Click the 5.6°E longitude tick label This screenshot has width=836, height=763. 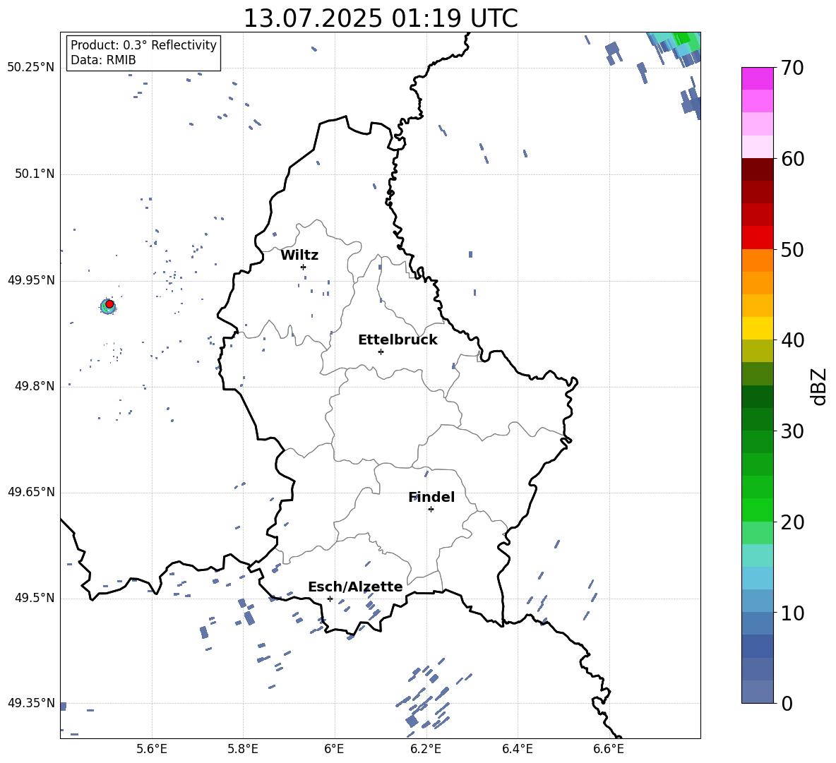click(x=152, y=749)
